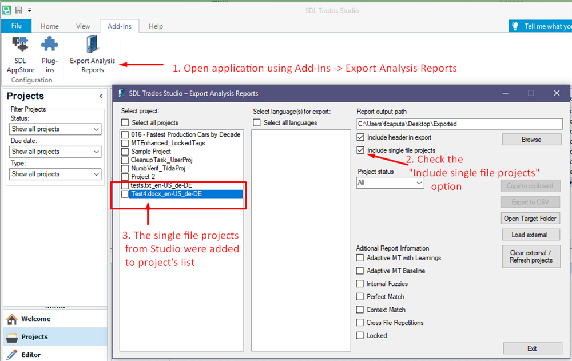Click the save icon in quick access toolbar

tap(19, 10)
